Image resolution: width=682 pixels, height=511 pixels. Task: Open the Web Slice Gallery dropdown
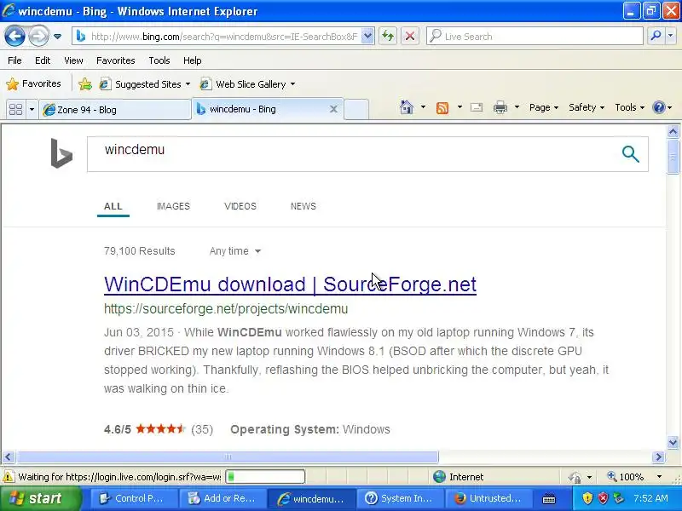[248, 83]
